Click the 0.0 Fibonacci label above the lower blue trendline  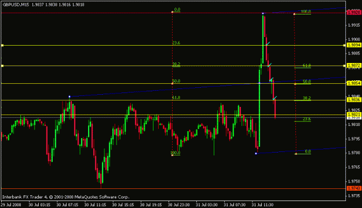point(308,151)
